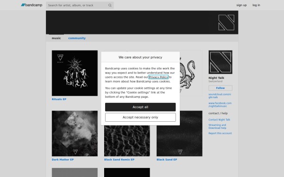The image size is (284, 177).
Task: Click the gray album cover in the bottom row
Action: (x=75, y=172)
